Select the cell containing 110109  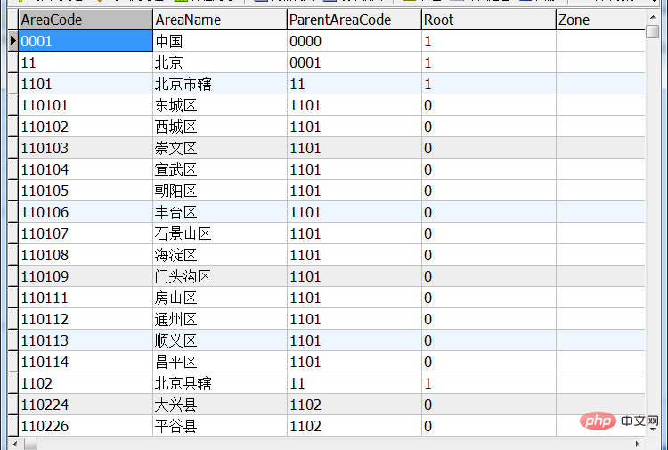point(86,276)
